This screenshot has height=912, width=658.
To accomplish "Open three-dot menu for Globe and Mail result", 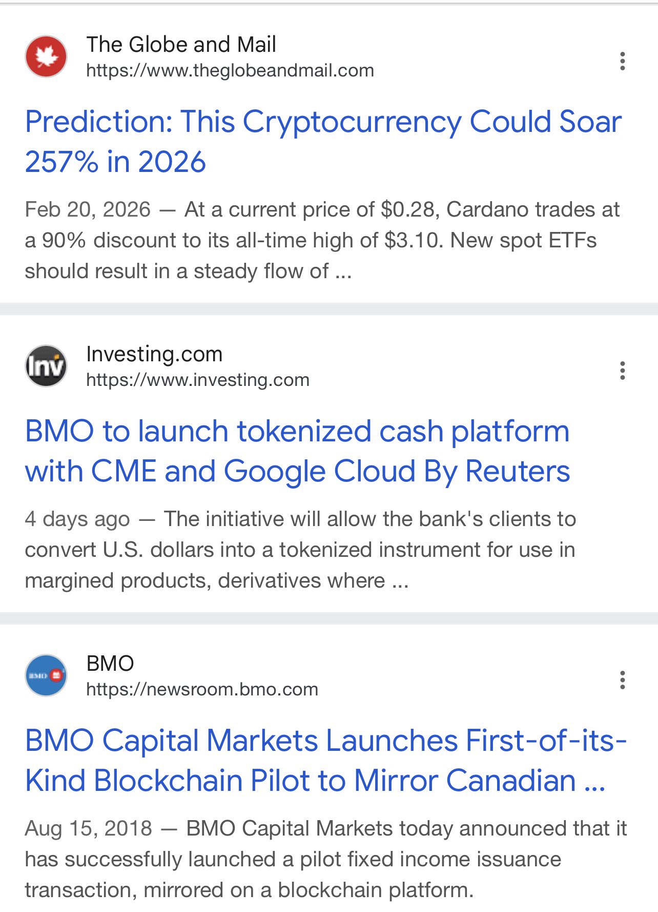I will (x=622, y=61).
